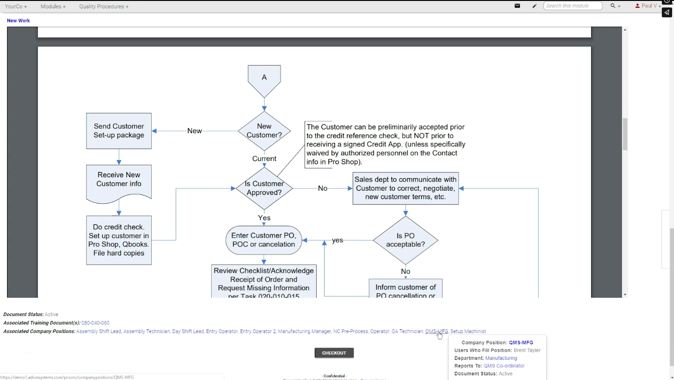Open the QMS-MFG position link in the positions list
This screenshot has width=674, height=380.
(437, 331)
